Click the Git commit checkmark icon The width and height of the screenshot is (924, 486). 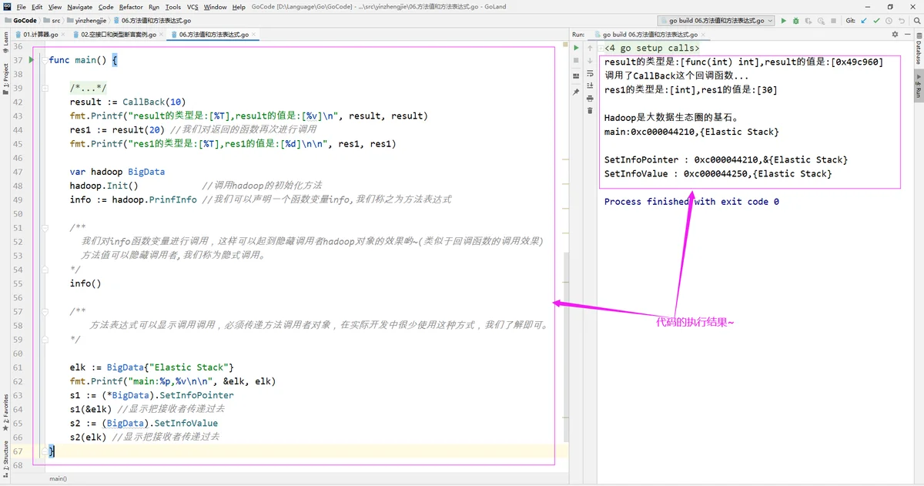tap(876, 21)
